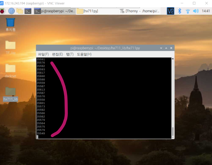Select the darknet desktop folder
Image resolution: width=212 pixels, height=165 pixels.
pos(10,71)
